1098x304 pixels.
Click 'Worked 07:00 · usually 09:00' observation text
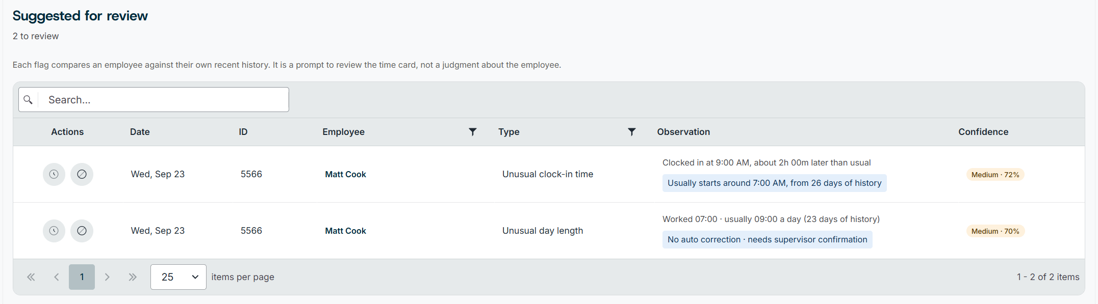tap(771, 219)
